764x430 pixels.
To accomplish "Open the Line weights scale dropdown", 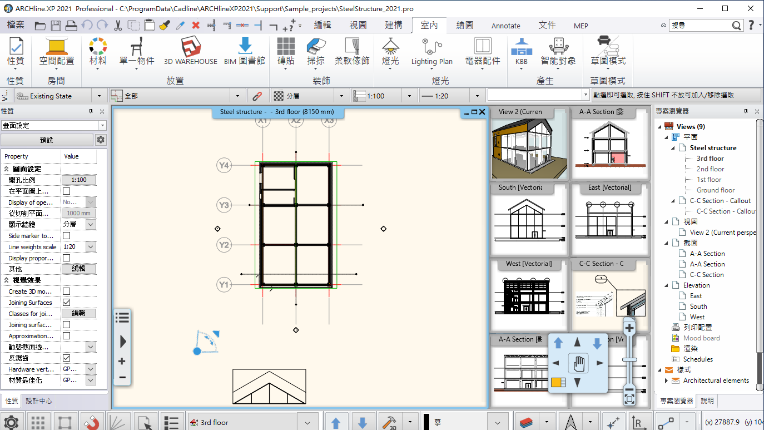I will [90, 247].
